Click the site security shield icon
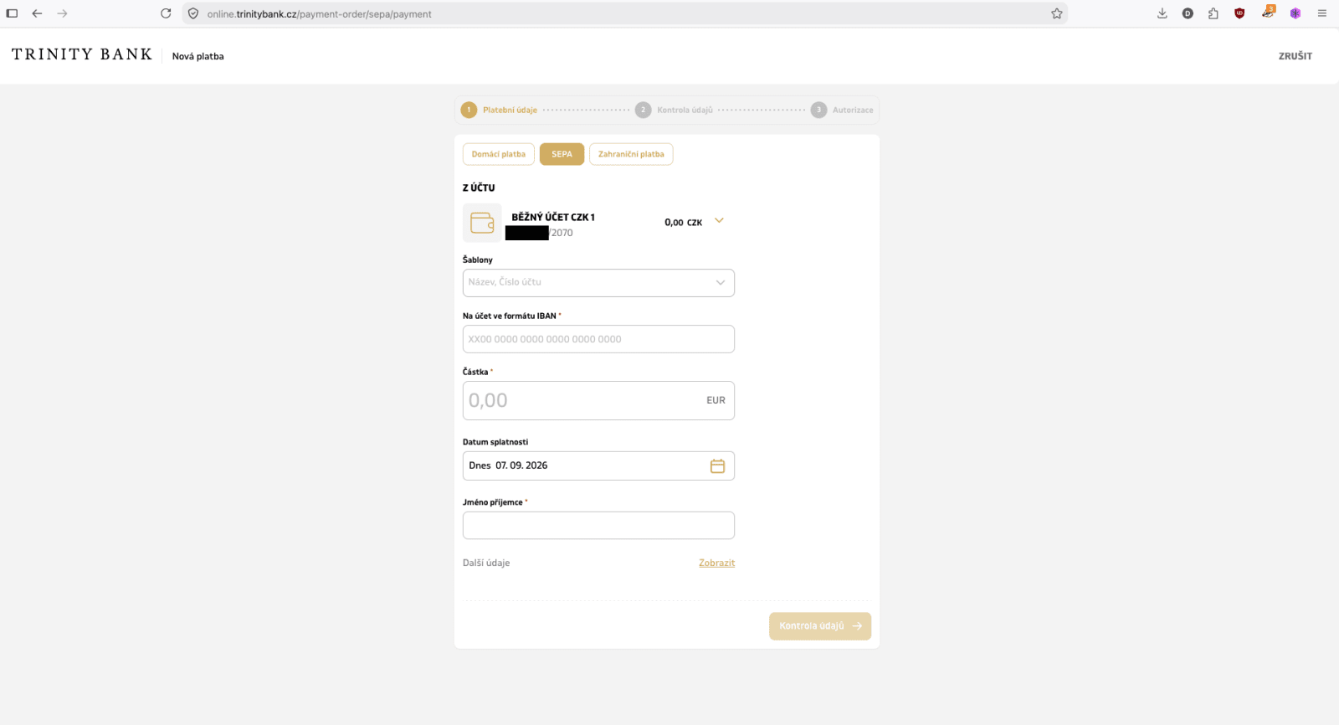Image resolution: width=1339 pixels, height=725 pixels. coord(193,13)
